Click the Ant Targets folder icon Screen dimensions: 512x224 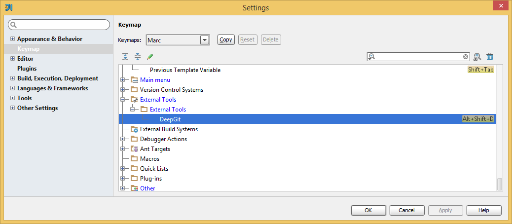point(134,149)
